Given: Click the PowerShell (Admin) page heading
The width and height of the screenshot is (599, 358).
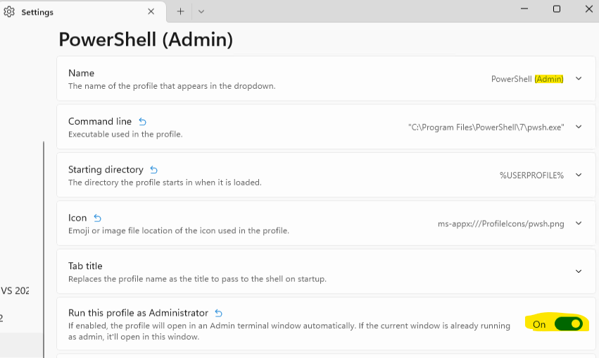Looking at the screenshot, I should pyautogui.click(x=146, y=39).
